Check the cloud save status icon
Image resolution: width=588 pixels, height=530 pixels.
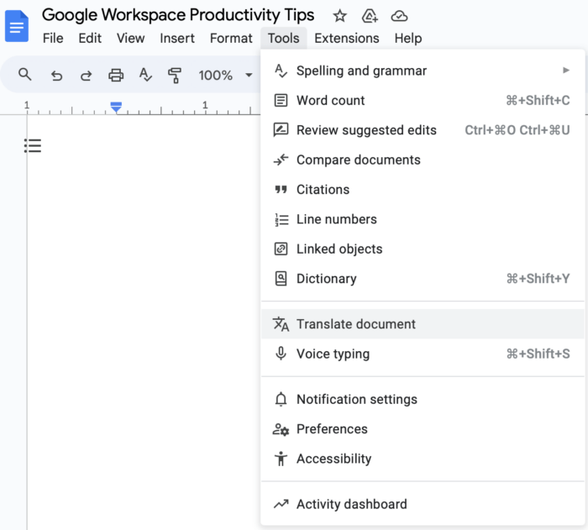click(400, 16)
